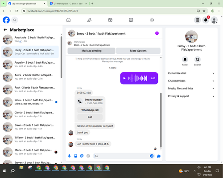Go to the Home feed icon
223x178 pixels.
pos(68,20)
